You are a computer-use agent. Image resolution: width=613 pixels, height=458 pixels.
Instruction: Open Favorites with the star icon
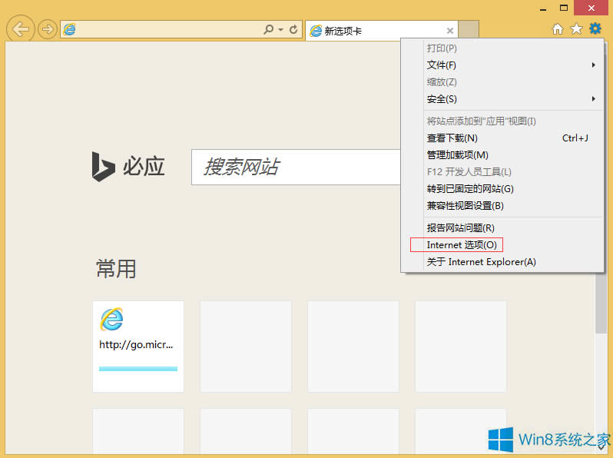click(x=577, y=29)
